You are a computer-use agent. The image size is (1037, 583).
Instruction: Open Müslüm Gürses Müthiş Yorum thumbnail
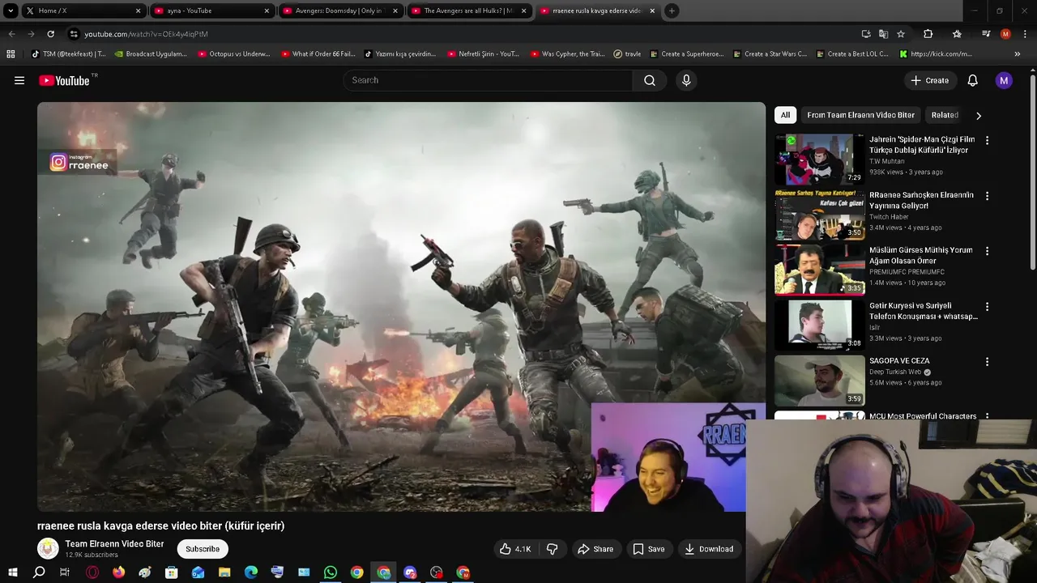(819, 270)
